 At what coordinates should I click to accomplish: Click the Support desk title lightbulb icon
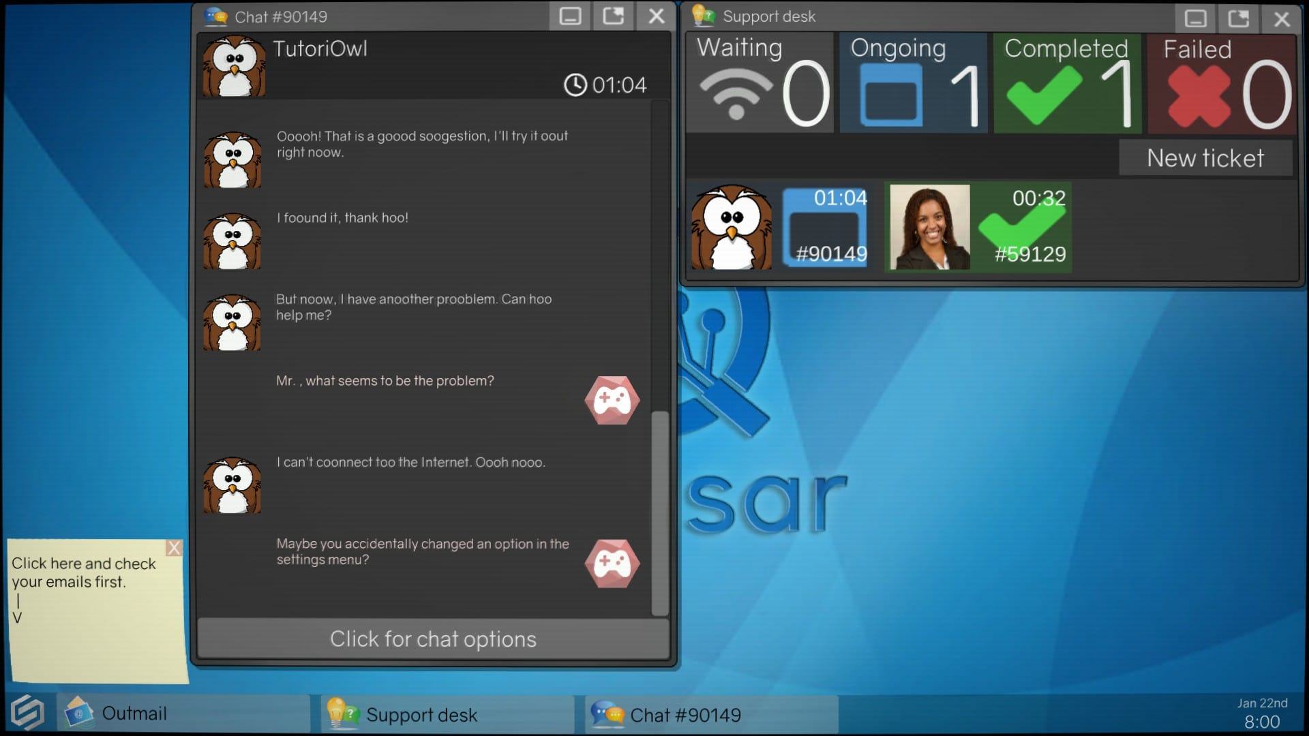click(703, 15)
